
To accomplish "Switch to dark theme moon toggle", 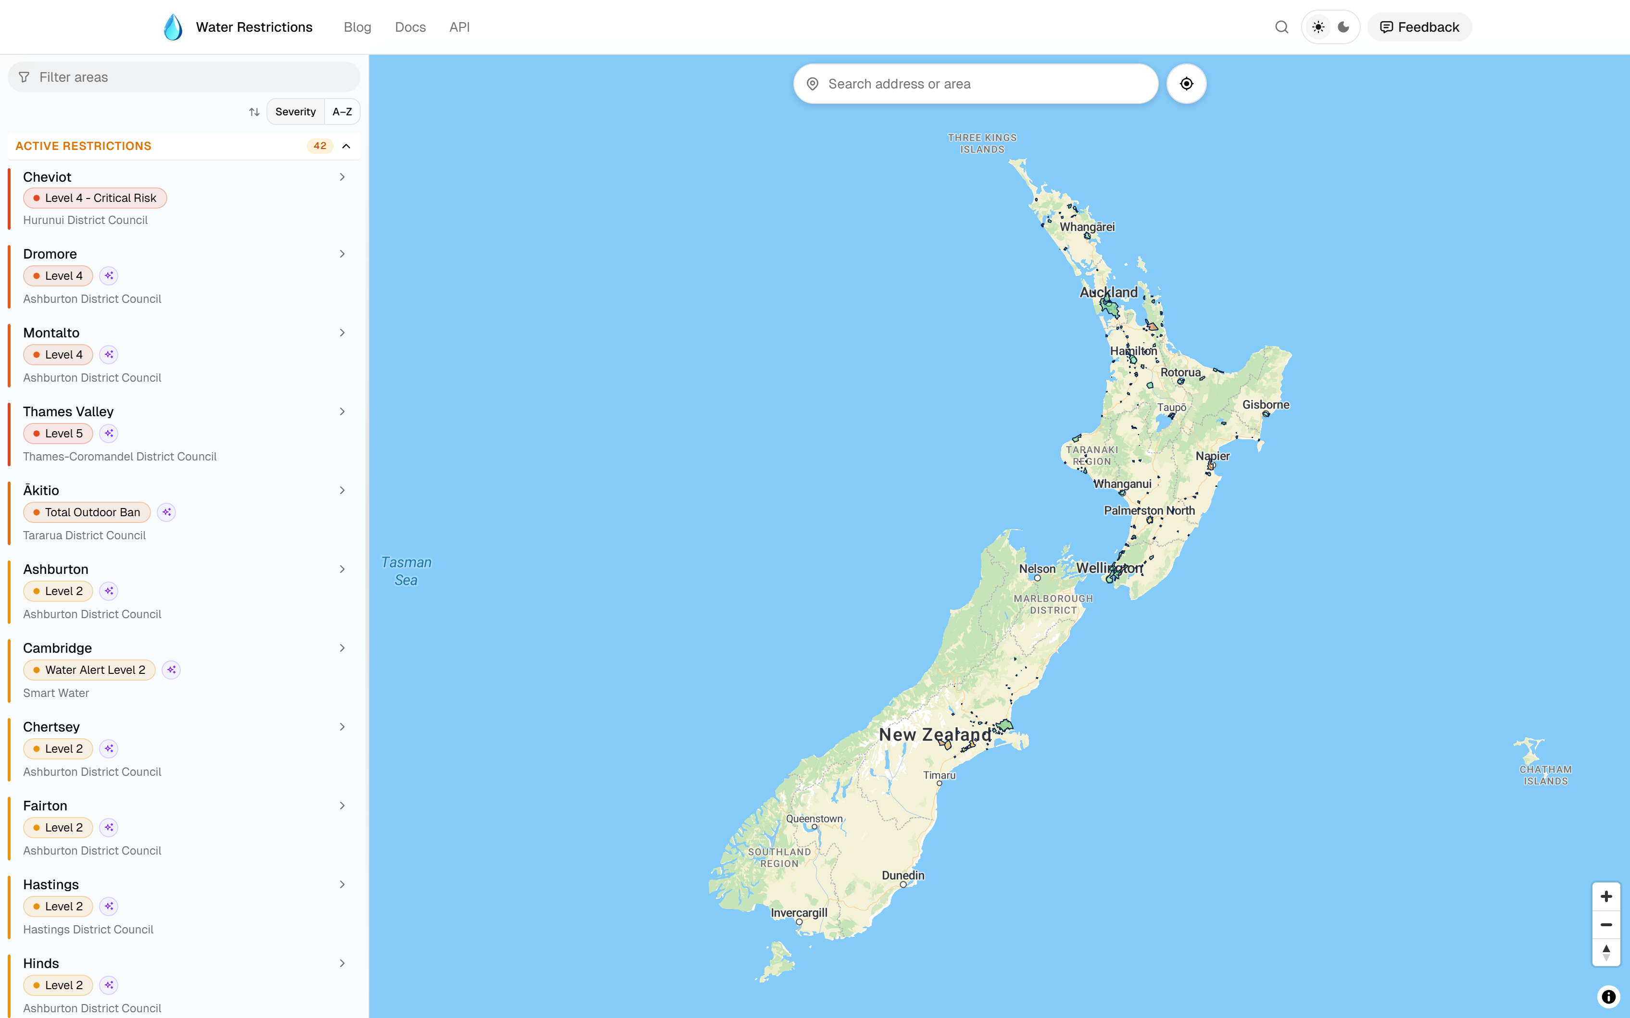I will tap(1343, 27).
